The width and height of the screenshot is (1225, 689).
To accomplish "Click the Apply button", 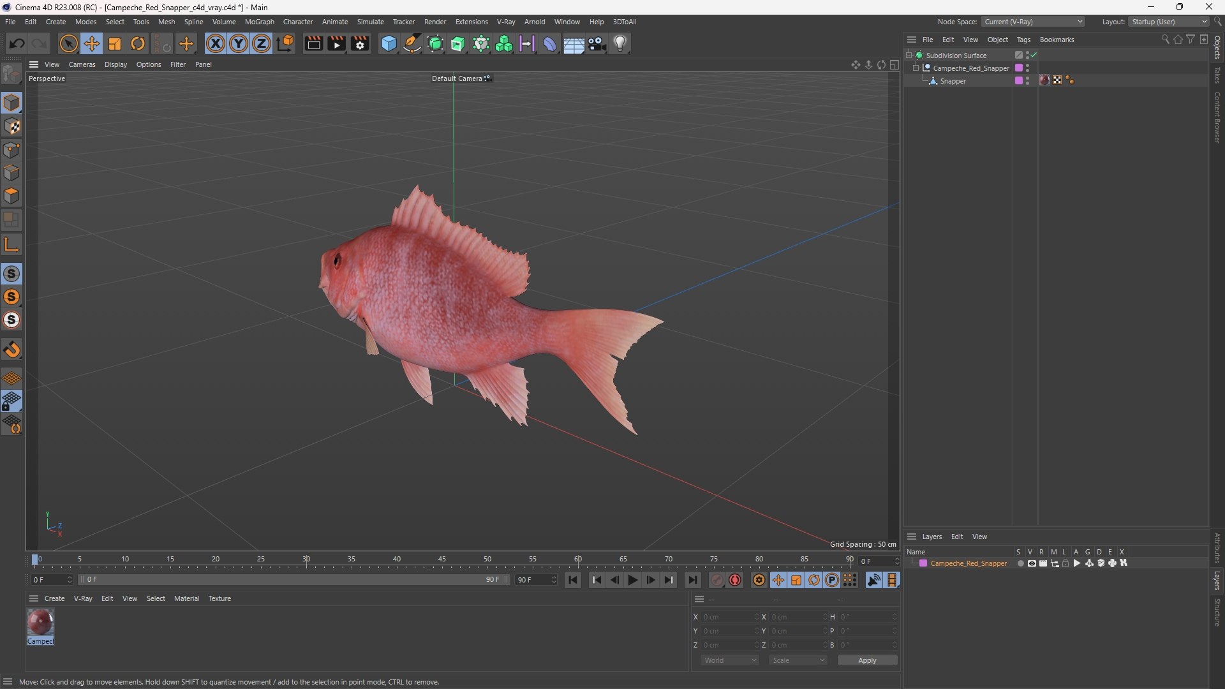I will (867, 660).
